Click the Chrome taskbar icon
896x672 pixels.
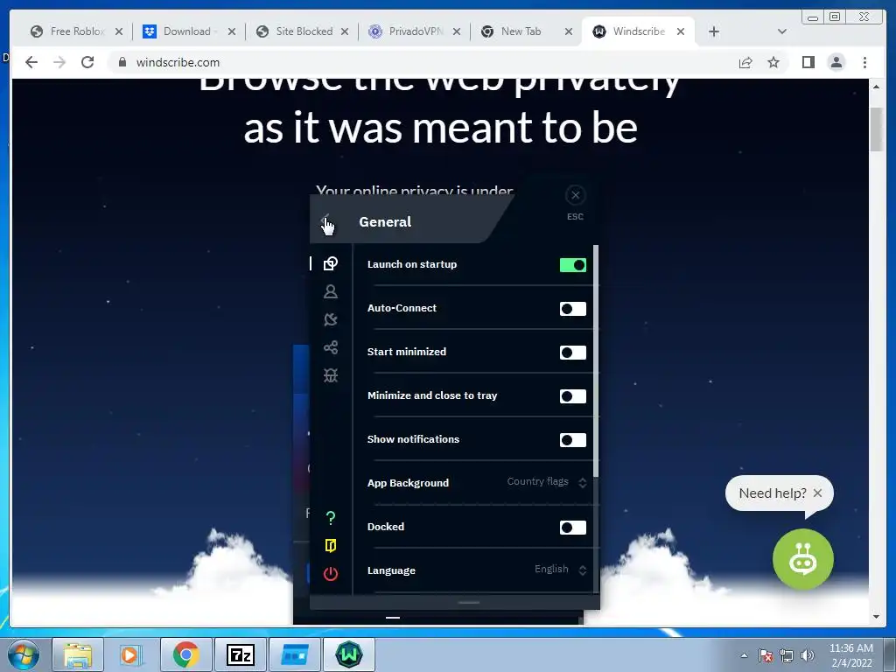coord(185,654)
